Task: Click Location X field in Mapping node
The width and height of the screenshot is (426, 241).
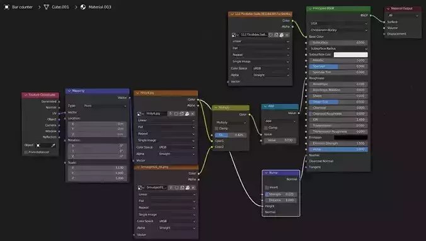Action: click(98, 124)
